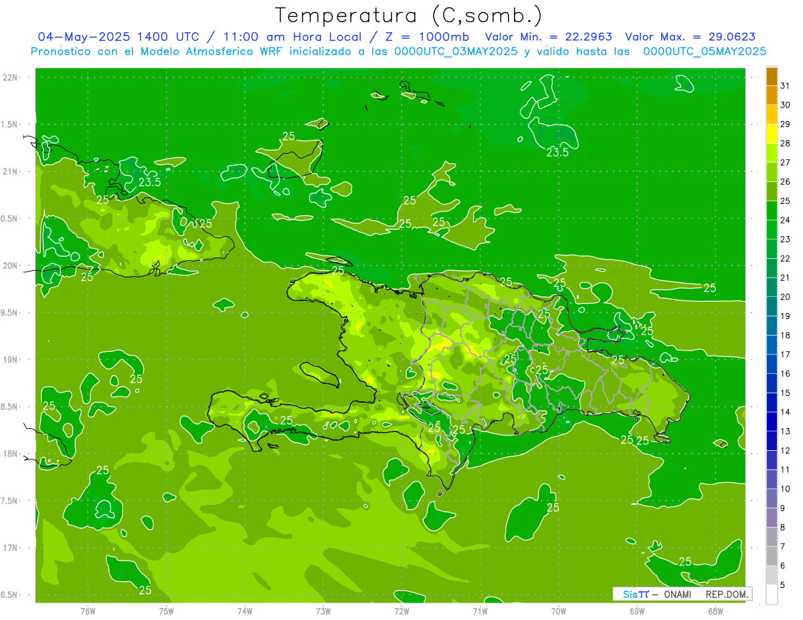Click the orange swatch between 30 and 31
The width and height of the screenshot is (803, 620).
point(772,96)
